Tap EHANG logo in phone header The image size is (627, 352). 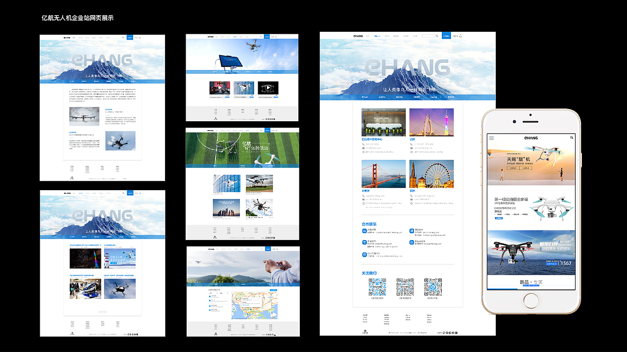(531, 138)
